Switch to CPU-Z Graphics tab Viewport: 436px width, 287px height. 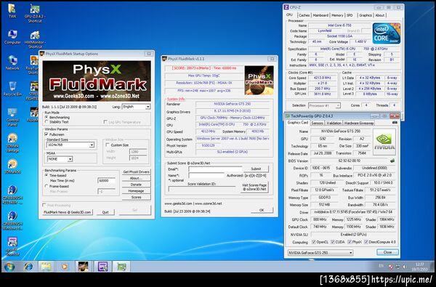coord(365,15)
